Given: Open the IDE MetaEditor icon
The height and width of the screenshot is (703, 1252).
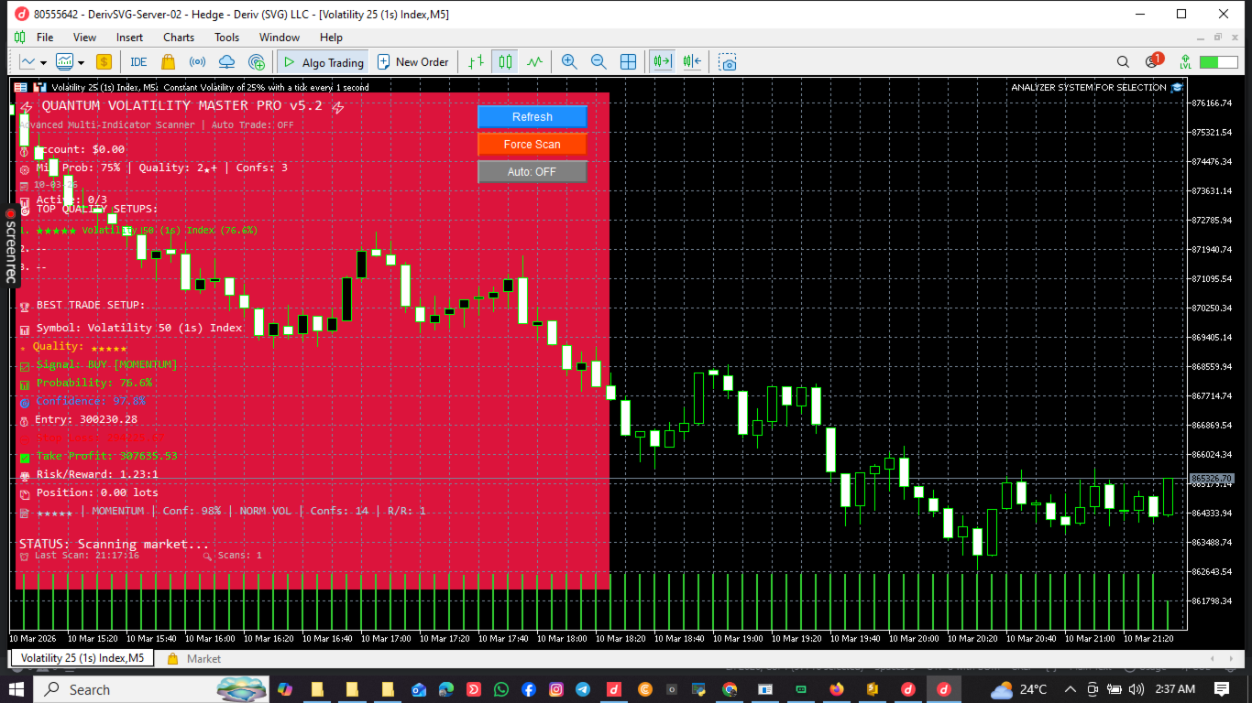Looking at the screenshot, I should (x=138, y=62).
